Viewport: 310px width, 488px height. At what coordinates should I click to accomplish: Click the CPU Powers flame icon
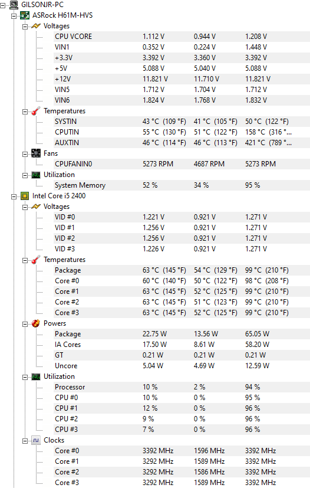36,323
